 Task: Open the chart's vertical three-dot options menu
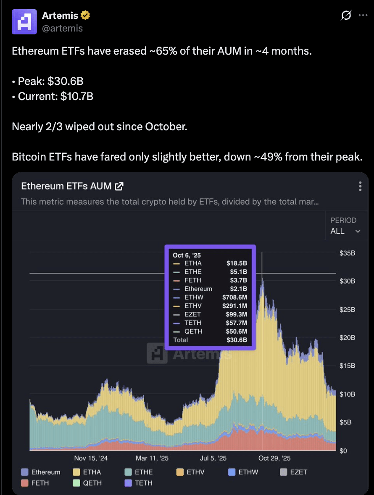pyautogui.click(x=360, y=186)
